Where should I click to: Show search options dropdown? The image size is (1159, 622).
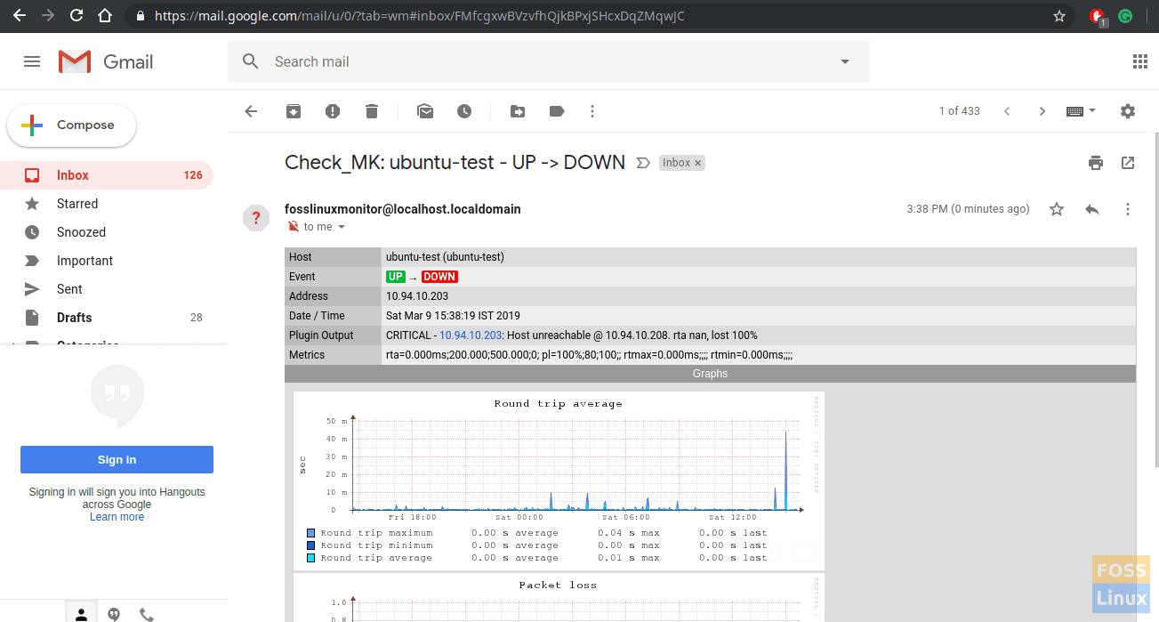coord(845,61)
